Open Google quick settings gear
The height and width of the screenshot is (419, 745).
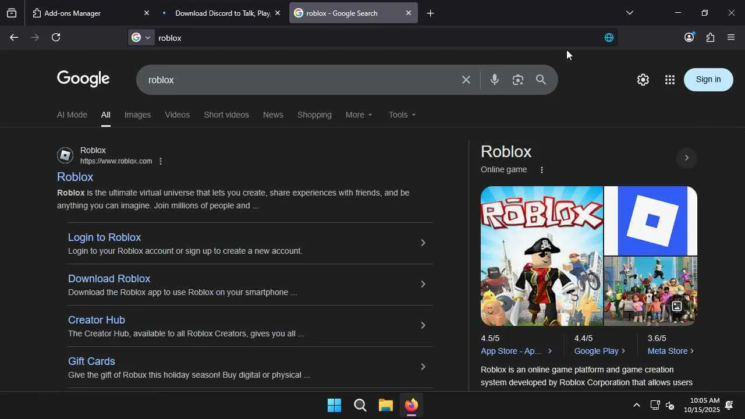pos(643,80)
